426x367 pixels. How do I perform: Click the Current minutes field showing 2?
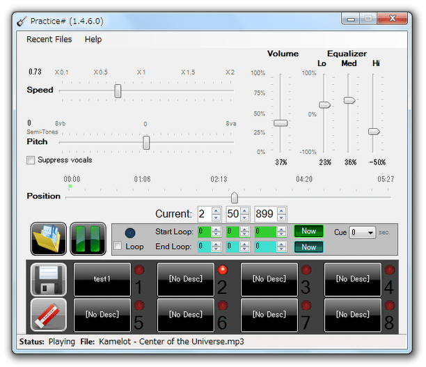pyautogui.click(x=205, y=214)
